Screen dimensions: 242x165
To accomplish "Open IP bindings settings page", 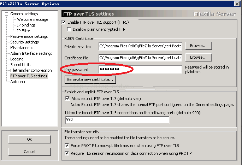I will pos(26,25).
